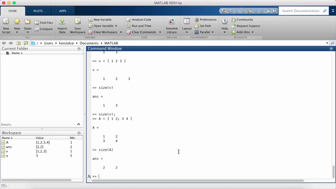Image resolution: width=336 pixels, height=189 pixels.
Task: Click the Command Window prompt line
Action: (x=211, y=176)
